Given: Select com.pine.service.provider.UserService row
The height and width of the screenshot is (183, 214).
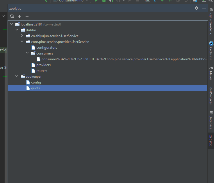Looking at the screenshot, I should tap(108, 42).
